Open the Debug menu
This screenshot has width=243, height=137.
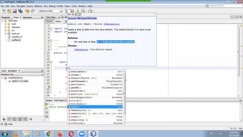52,6
